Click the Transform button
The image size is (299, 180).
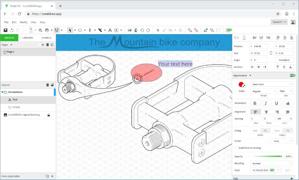[284, 60]
